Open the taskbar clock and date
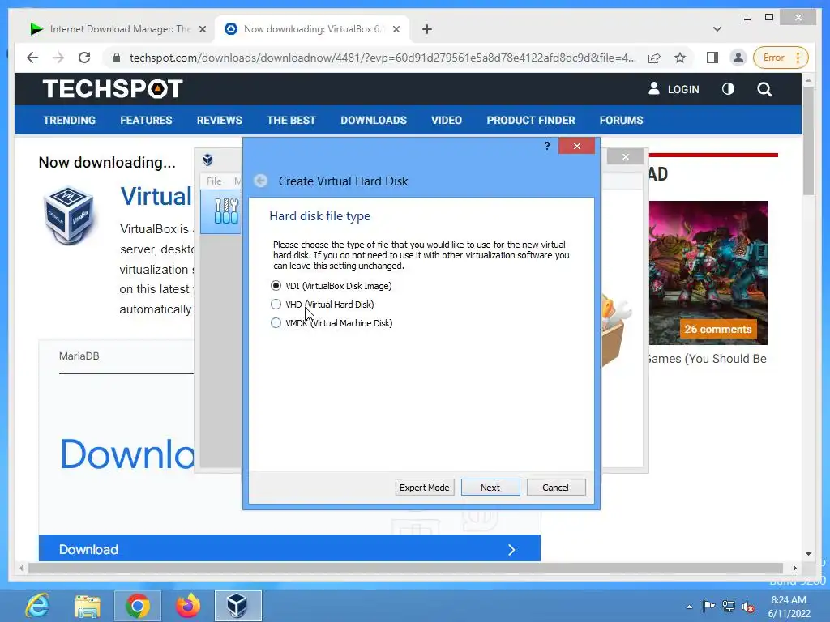Image resolution: width=830 pixels, height=622 pixels. [789, 607]
